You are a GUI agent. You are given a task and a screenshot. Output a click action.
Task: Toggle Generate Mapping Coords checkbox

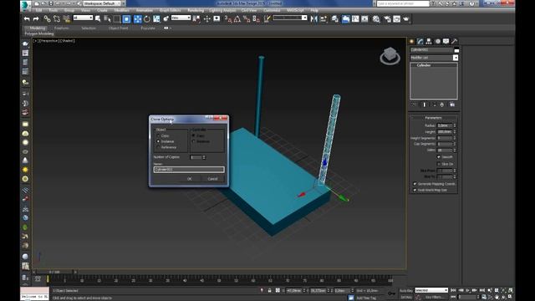click(x=415, y=184)
